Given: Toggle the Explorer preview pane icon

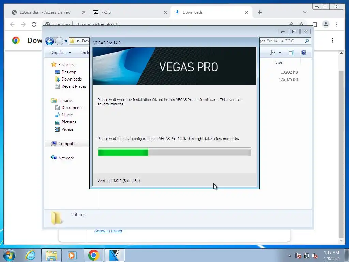Looking at the screenshot, I should (291, 53).
